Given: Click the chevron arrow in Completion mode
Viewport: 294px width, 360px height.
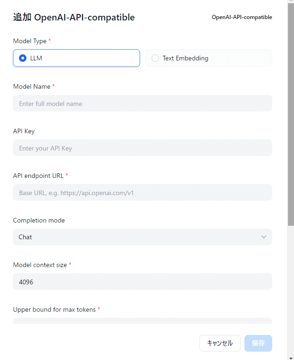Looking at the screenshot, I should click(264, 237).
